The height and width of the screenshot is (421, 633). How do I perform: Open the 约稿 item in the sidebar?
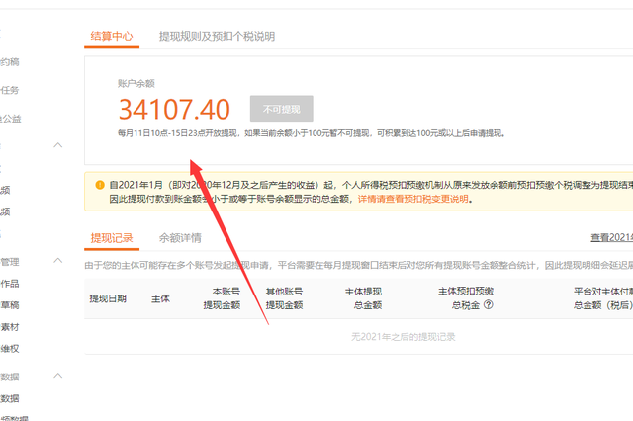[9, 61]
